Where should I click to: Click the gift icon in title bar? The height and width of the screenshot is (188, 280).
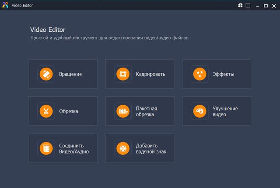(240, 5)
